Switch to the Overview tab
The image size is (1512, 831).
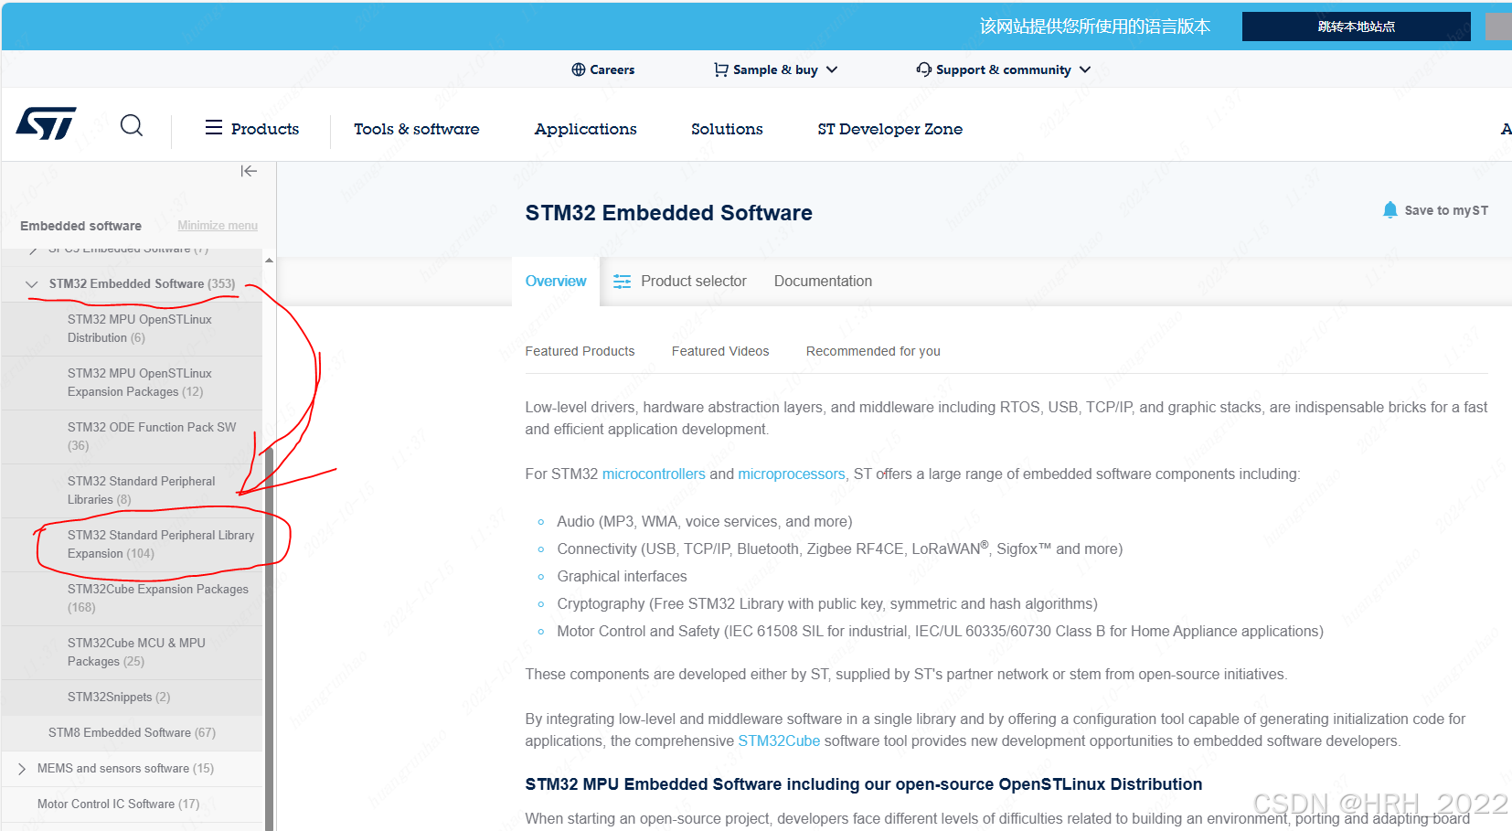556,282
